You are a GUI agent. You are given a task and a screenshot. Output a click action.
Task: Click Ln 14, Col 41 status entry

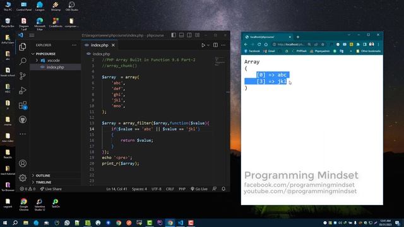pos(117,189)
